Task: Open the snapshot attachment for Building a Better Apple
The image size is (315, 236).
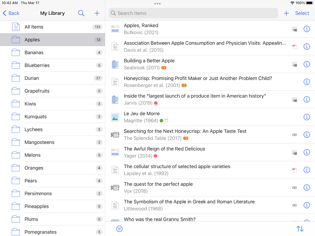Action: tap(295, 64)
